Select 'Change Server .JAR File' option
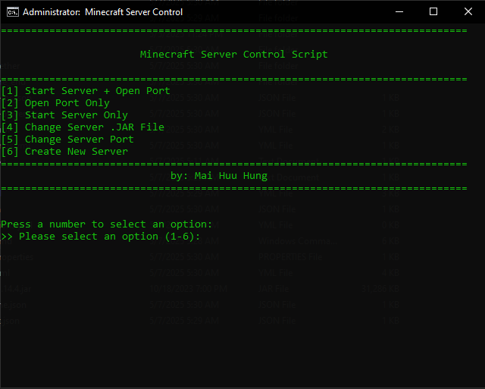The width and height of the screenshot is (485, 389). coord(82,127)
